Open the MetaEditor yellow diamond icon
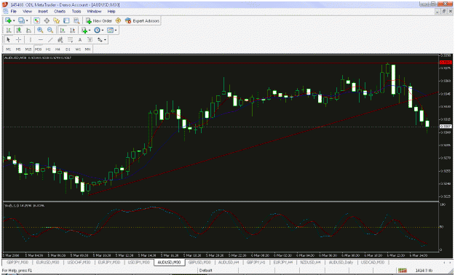Screen dimensions: 455x275 coord(118,20)
